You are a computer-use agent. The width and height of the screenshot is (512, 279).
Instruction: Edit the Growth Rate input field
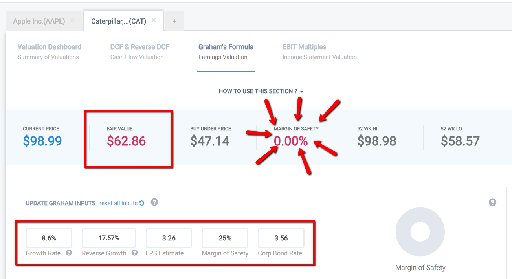49,238
